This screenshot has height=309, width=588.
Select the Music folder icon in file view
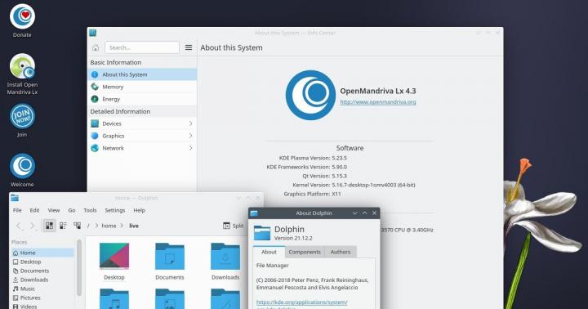[x=114, y=299]
